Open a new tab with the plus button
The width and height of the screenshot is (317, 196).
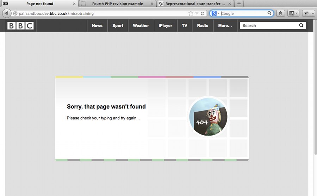[239, 4]
